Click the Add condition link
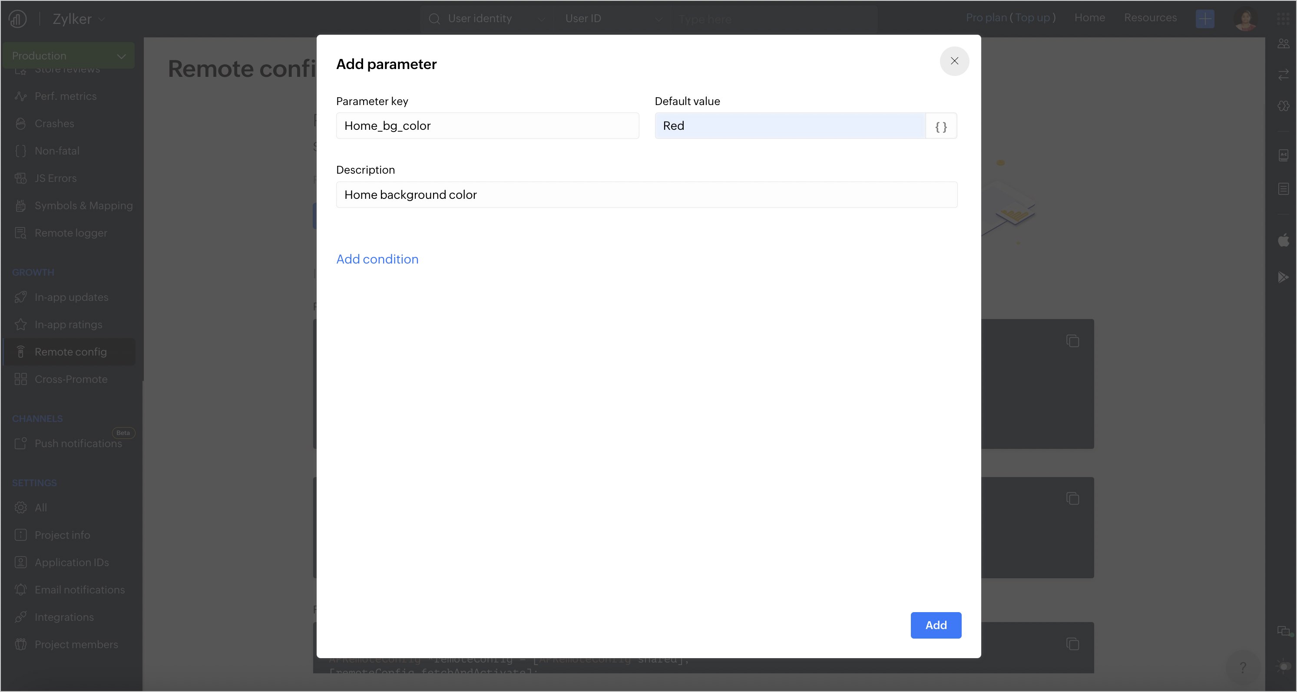Image resolution: width=1297 pixels, height=692 pixels. 377,259
